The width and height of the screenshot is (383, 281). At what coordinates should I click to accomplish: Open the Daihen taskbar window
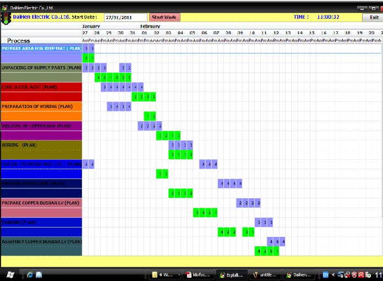pyautogui.click(x=300, y=274)
